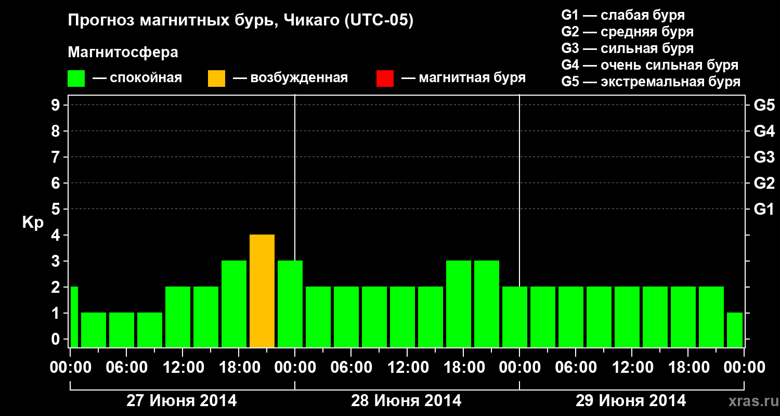Screen dimensions: 780x416
Task: Click the 'G2' label on the right axis
Action: tap(764, 184)
